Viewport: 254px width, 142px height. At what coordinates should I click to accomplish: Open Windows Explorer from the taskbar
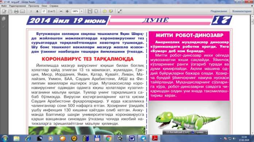point(16,138)
